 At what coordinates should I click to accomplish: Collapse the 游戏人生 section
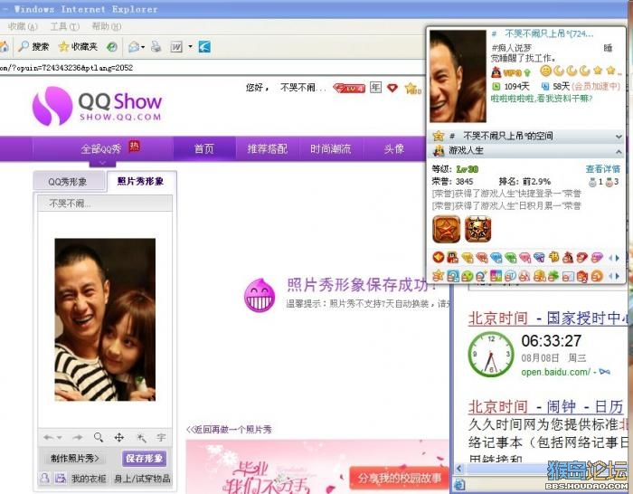click(x=619, y=151)
